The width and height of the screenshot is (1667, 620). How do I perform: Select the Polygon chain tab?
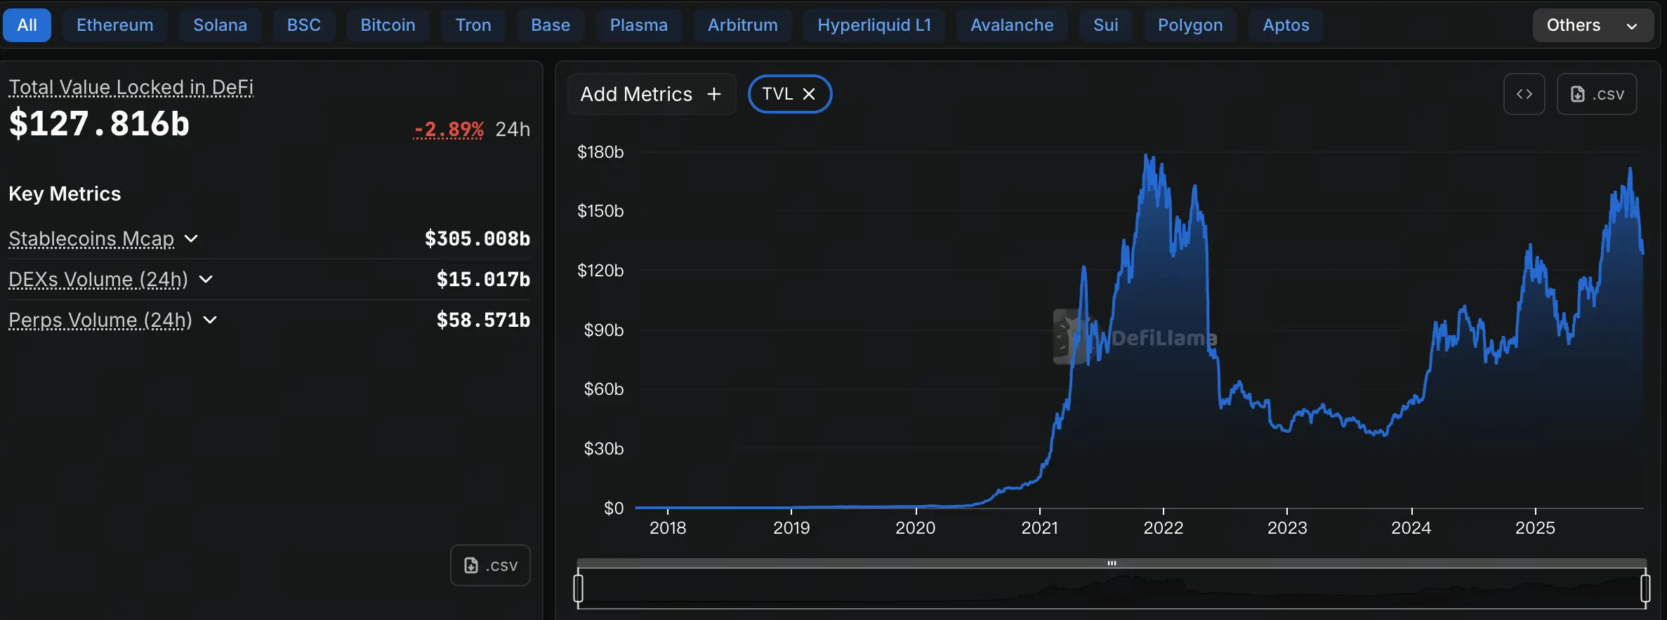(1190, 25)
